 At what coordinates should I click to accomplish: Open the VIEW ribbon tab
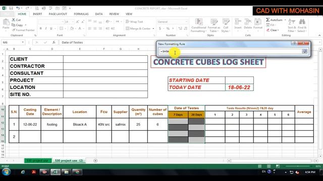click(129, 14)
